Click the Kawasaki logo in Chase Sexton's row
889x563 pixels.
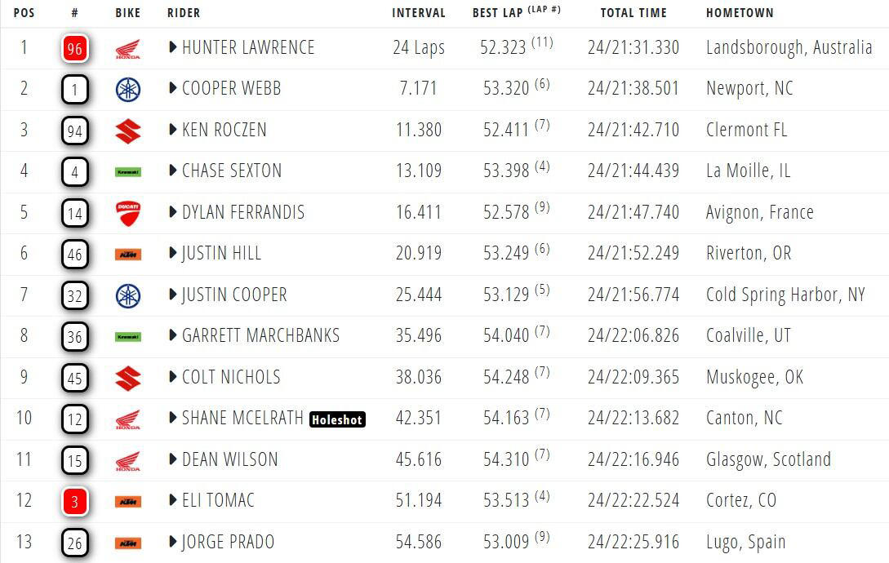pyautogui.click(x=127, y=172)
